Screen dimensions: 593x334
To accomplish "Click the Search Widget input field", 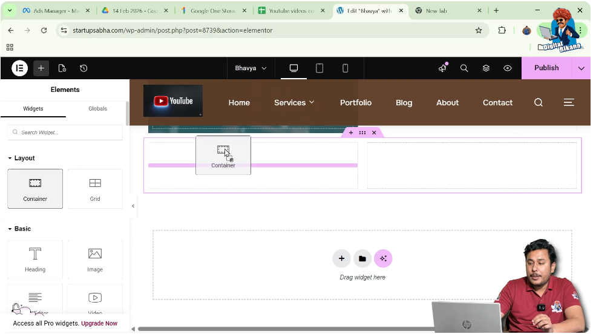I will click(x=65, y=133).
